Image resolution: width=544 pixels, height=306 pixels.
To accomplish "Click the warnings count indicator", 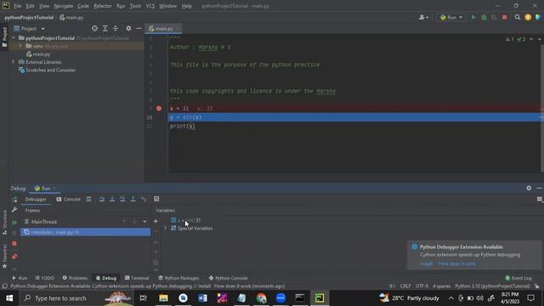I will click(x=509, y=39).
